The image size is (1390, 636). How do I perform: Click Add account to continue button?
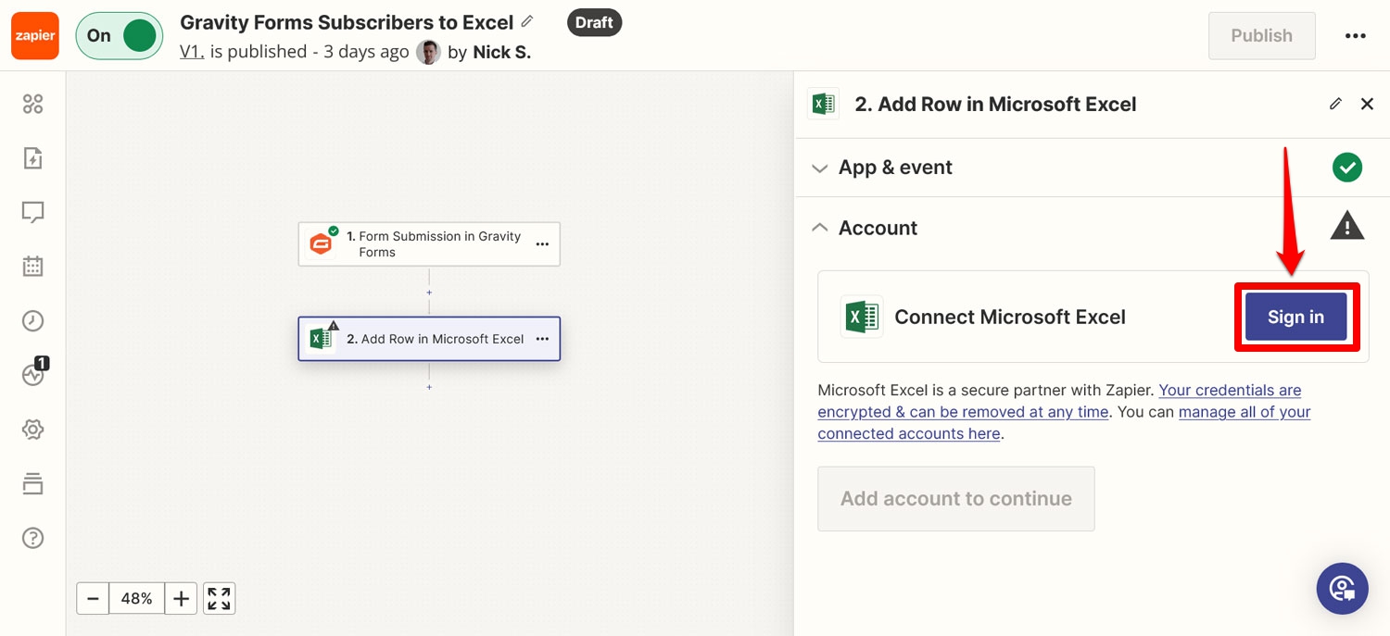pyautogui.click(x=955, y=498)
